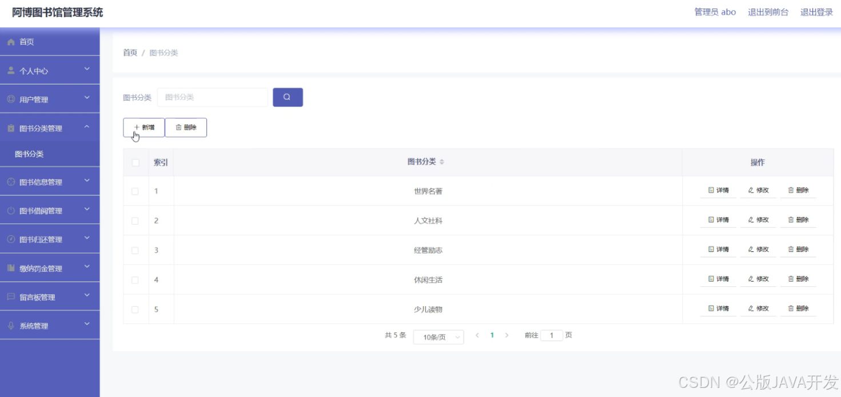
Task: Click the clipboard icon next to 图书分类管理
Action: pos(11,129)
